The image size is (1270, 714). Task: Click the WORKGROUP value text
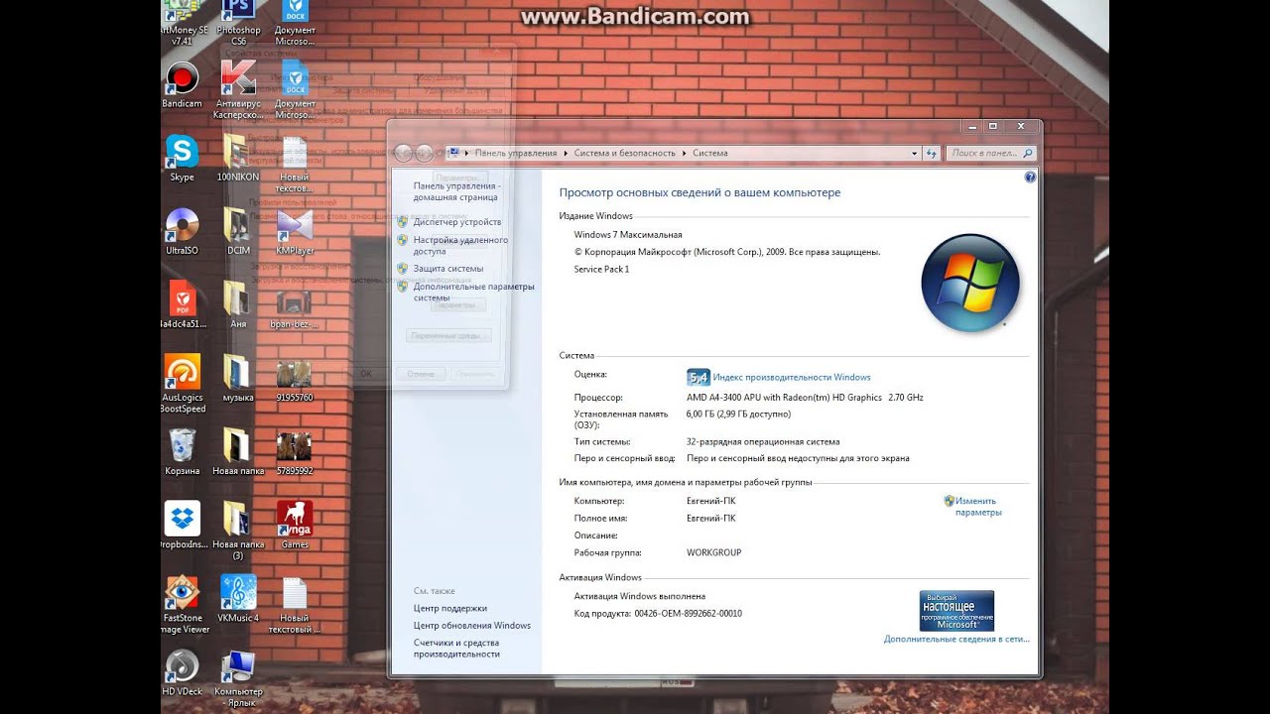(x=713, y=552)
